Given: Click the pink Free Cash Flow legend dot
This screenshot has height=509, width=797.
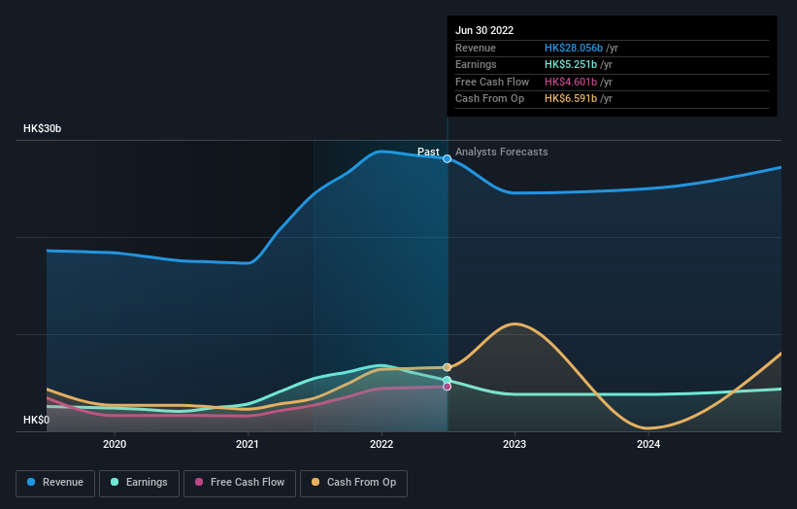Looking at the screenshot, I should click(199, 482).
